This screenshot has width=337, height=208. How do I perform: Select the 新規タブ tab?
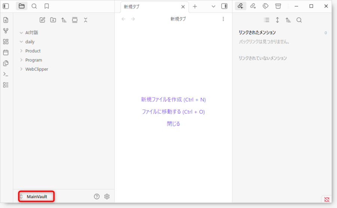click(x=150, y=7)
